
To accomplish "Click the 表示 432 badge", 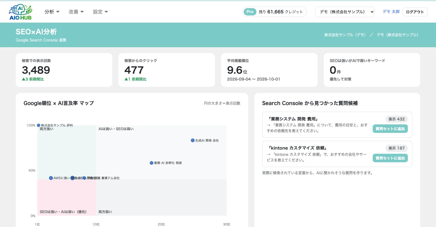I will (396, 119).
